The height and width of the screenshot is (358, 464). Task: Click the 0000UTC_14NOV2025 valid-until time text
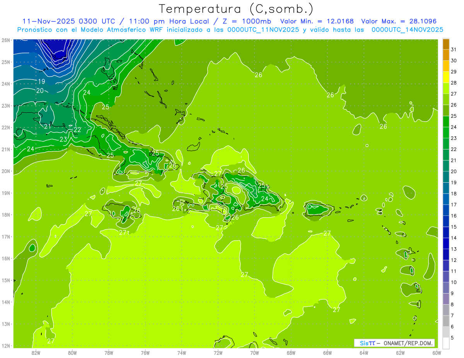(x=408, y=30)
